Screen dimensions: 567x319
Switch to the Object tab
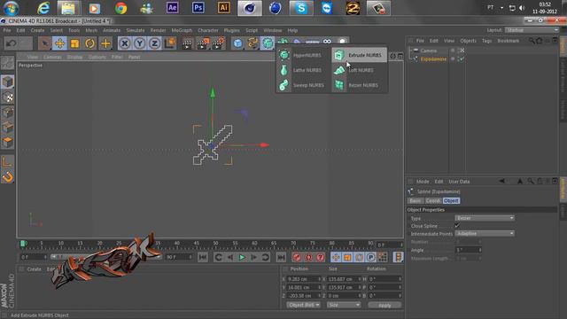451,201
